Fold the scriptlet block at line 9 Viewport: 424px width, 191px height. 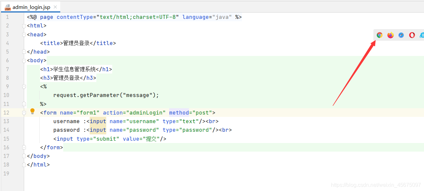coord(24,87)
